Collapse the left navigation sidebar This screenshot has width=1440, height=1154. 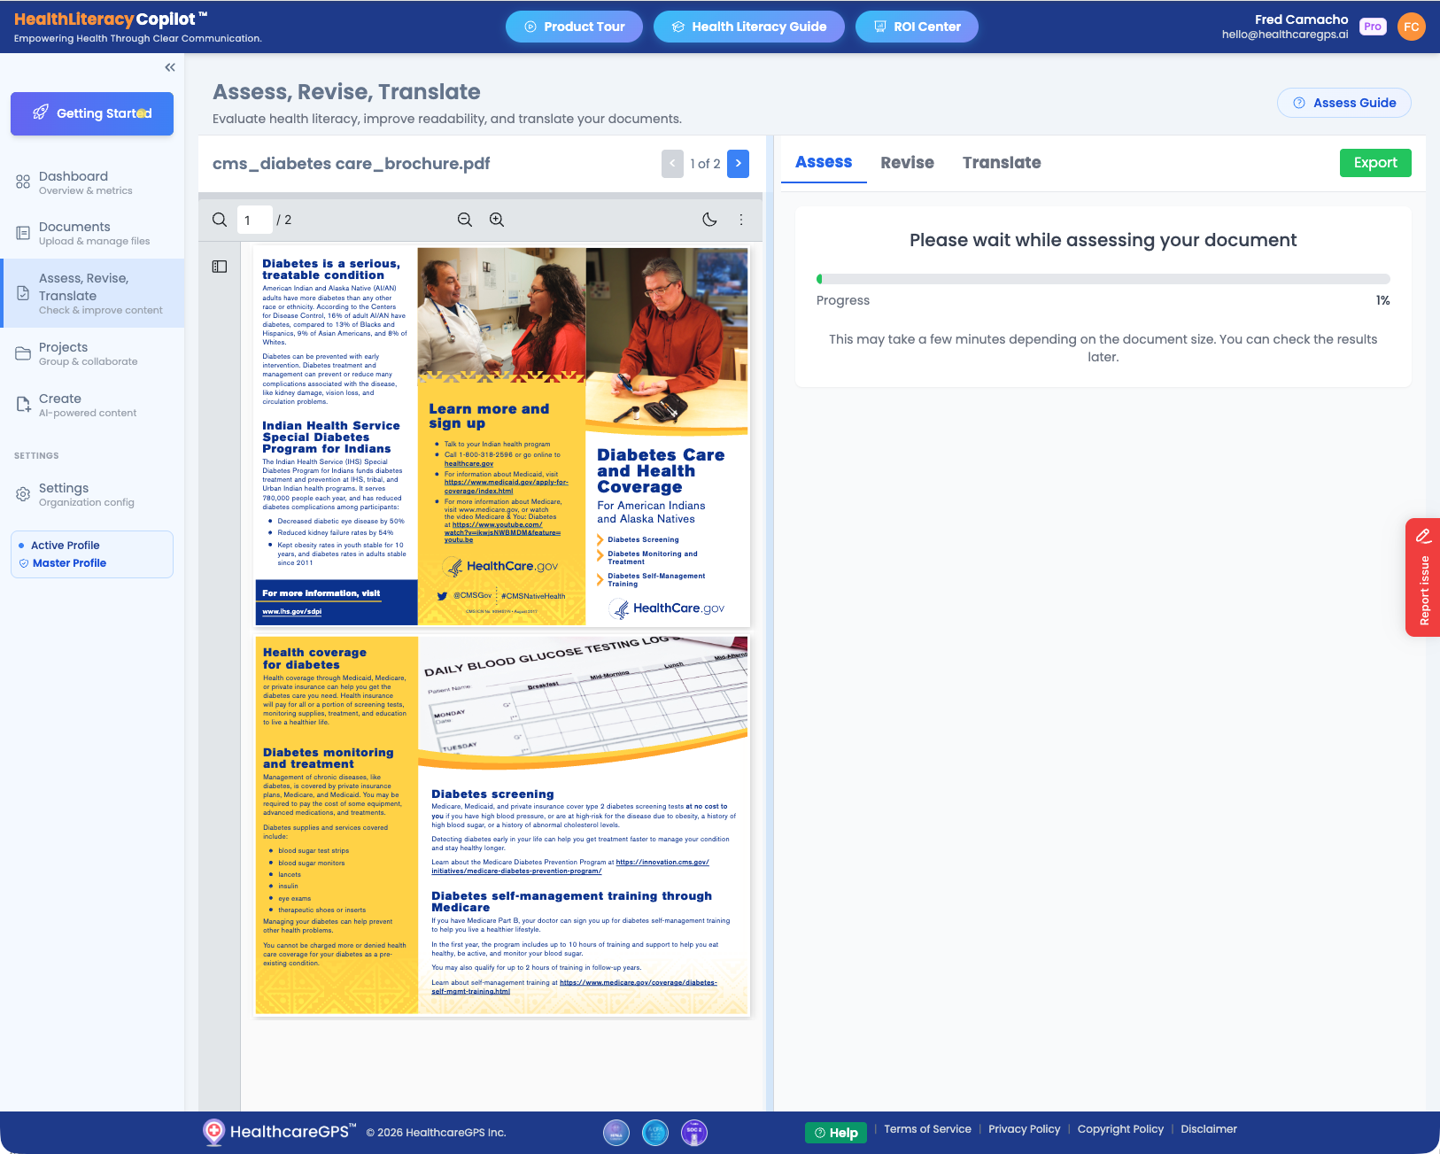coord(169,66)
